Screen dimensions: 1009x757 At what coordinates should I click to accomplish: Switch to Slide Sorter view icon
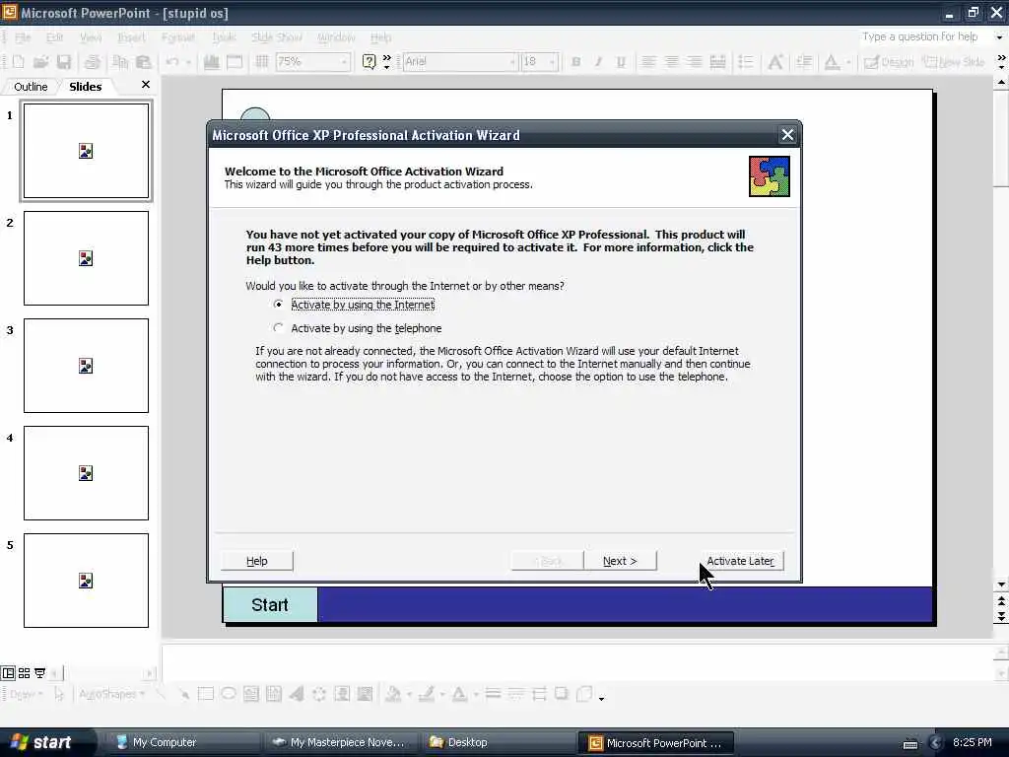[25, 673]
